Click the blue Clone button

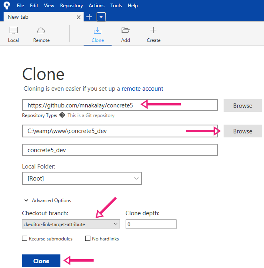click(x=41, y=261)
